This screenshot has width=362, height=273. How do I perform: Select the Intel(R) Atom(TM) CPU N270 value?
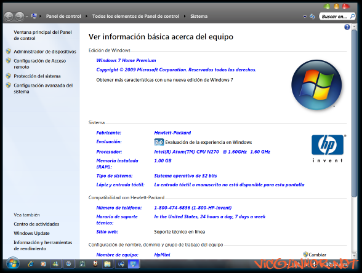pos(212,152)
